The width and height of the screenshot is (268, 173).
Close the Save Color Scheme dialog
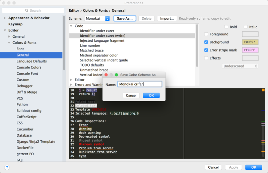click(106, 75)
